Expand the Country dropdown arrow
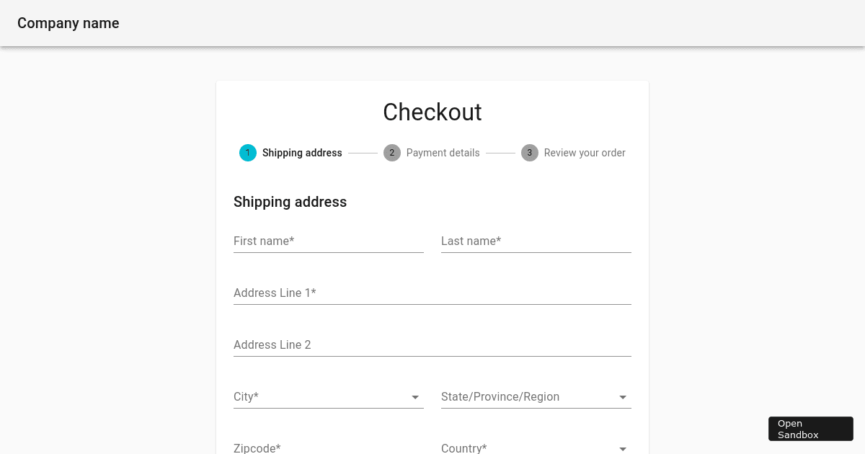Image resolution: width=865 pixels, height=454 pixels. (x=623, y=448)
